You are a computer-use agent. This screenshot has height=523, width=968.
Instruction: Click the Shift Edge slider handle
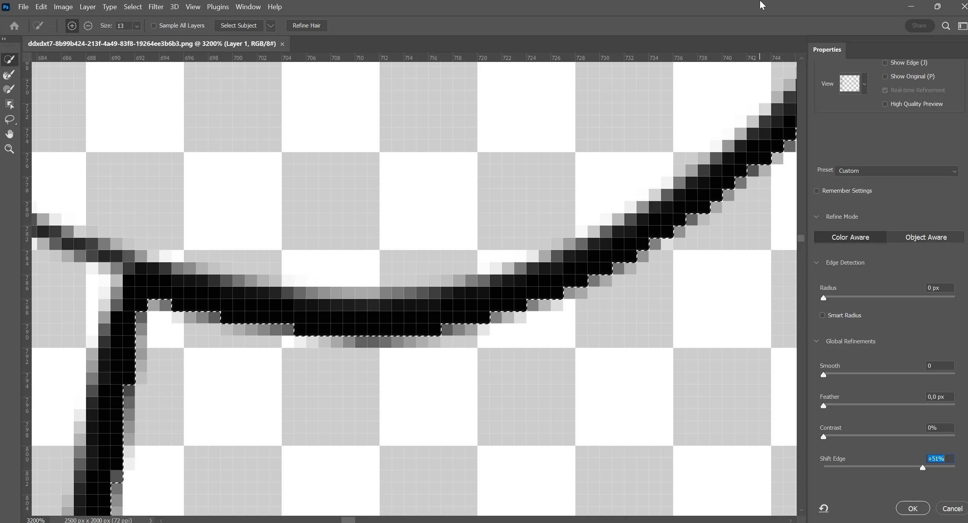[x=923, y=468]
